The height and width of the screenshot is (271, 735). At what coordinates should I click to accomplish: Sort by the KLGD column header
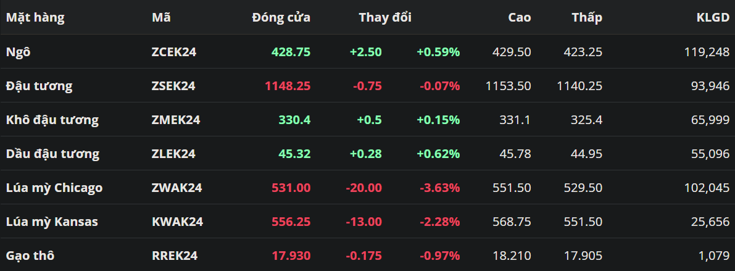713,18
